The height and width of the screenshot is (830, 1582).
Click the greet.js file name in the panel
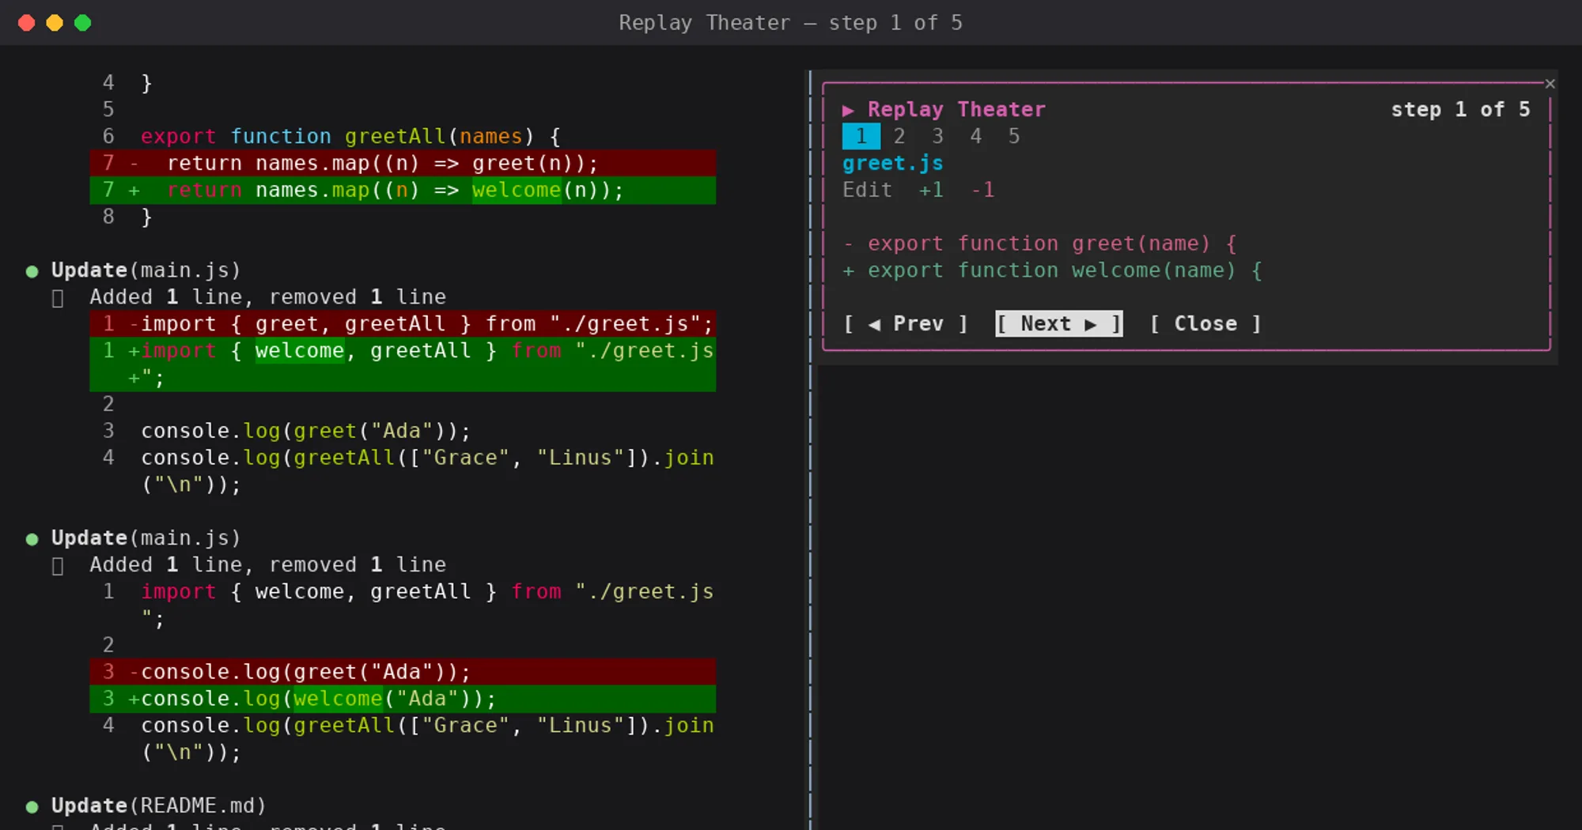(x=892, y=163)
